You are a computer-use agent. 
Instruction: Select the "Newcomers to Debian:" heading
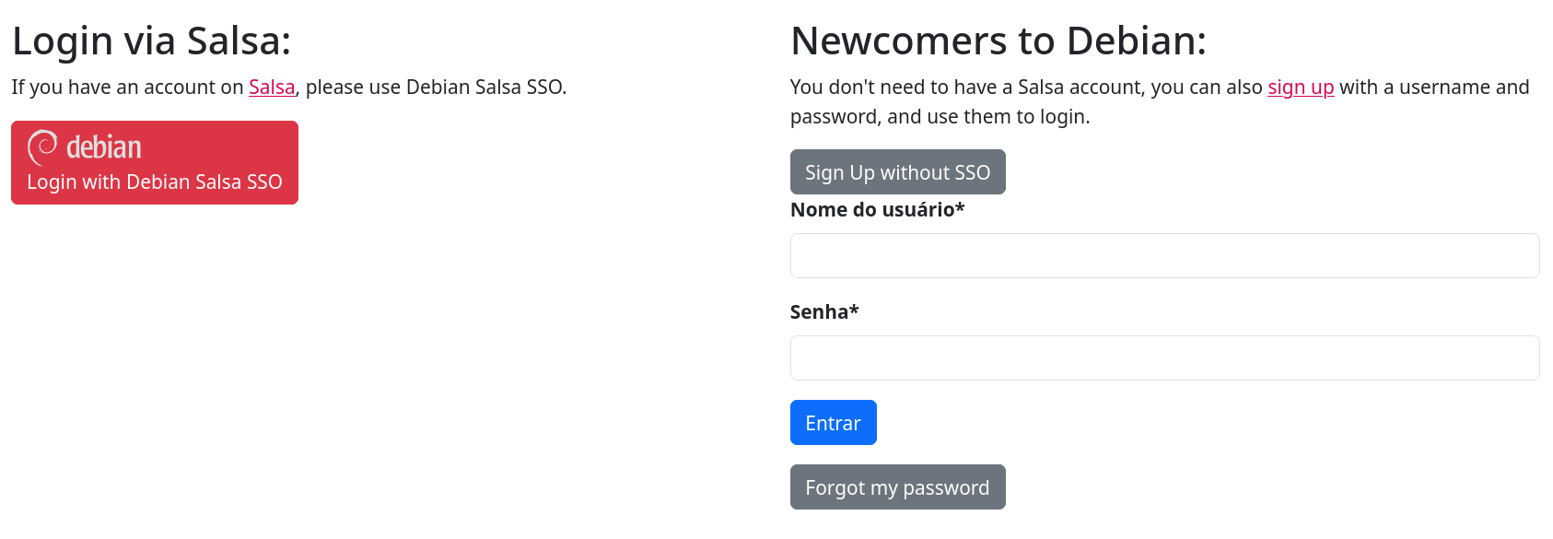[998, 41]
